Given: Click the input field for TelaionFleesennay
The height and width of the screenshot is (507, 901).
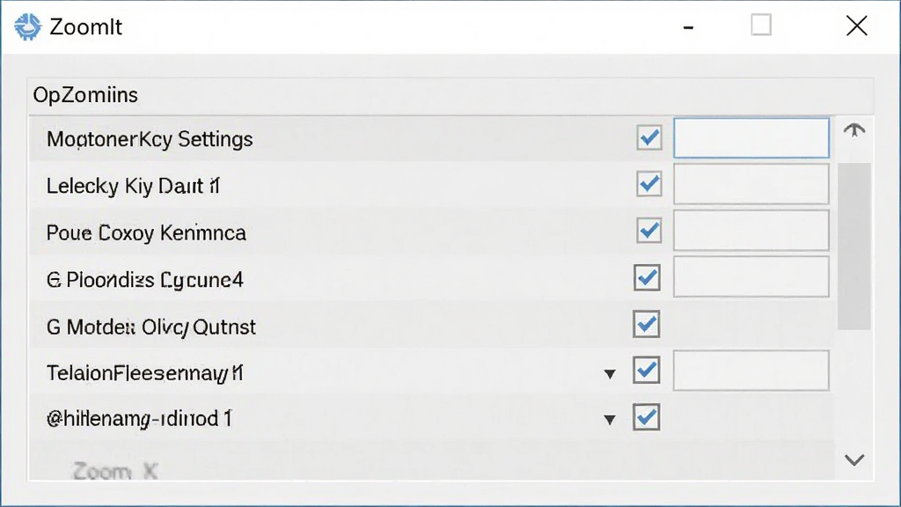Looking at the screenshot, I should point(751,371).
